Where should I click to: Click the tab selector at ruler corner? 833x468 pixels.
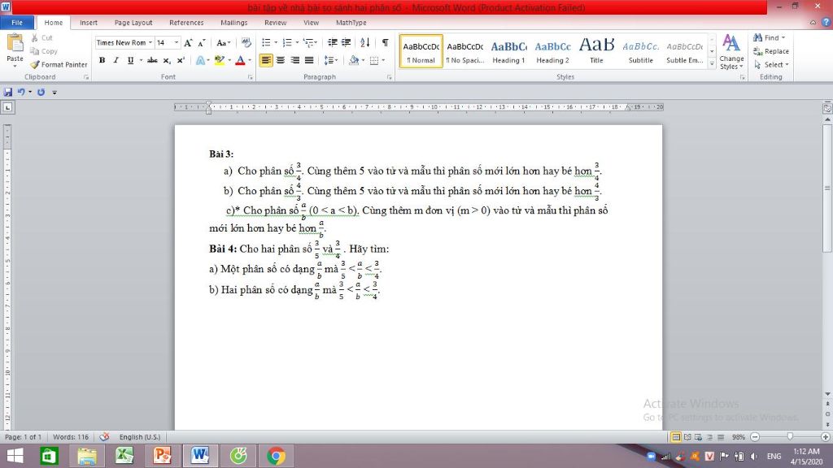pos(7,107)
